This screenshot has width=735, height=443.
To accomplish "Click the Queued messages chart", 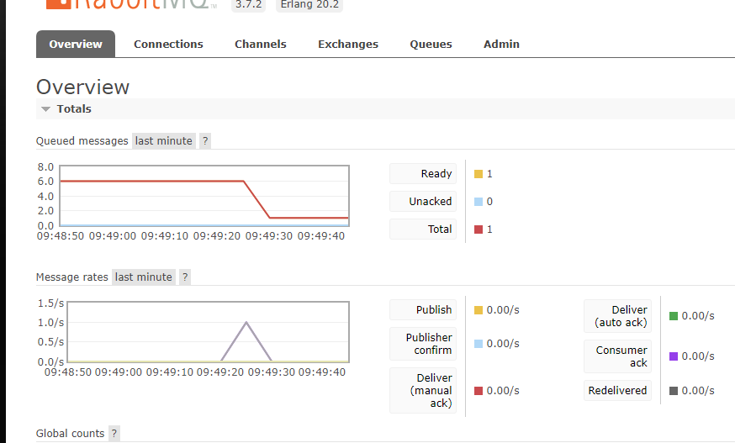I will (x=204, y=196).
